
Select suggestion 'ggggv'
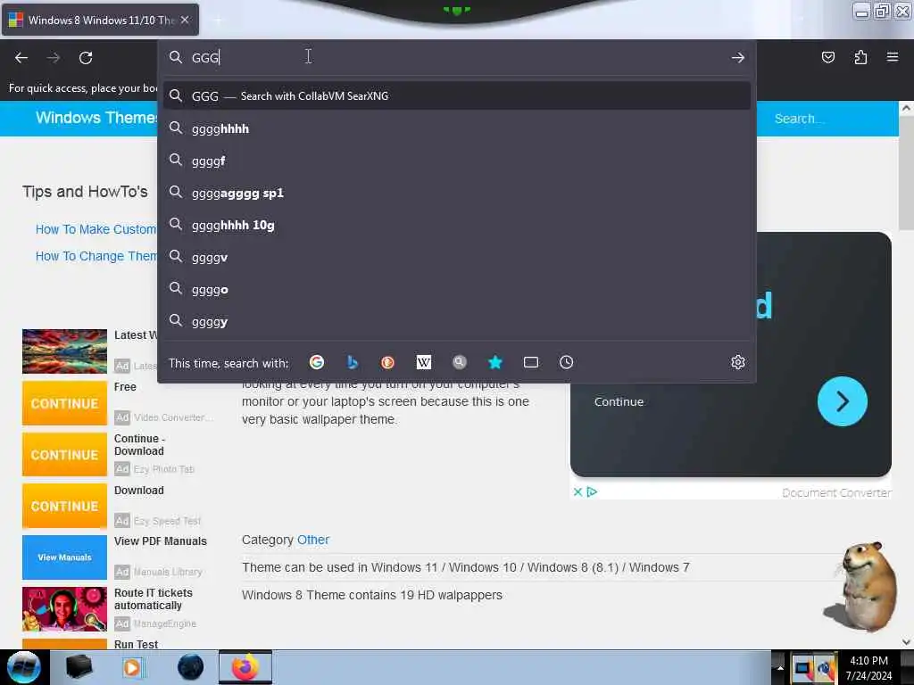(457, 257)
